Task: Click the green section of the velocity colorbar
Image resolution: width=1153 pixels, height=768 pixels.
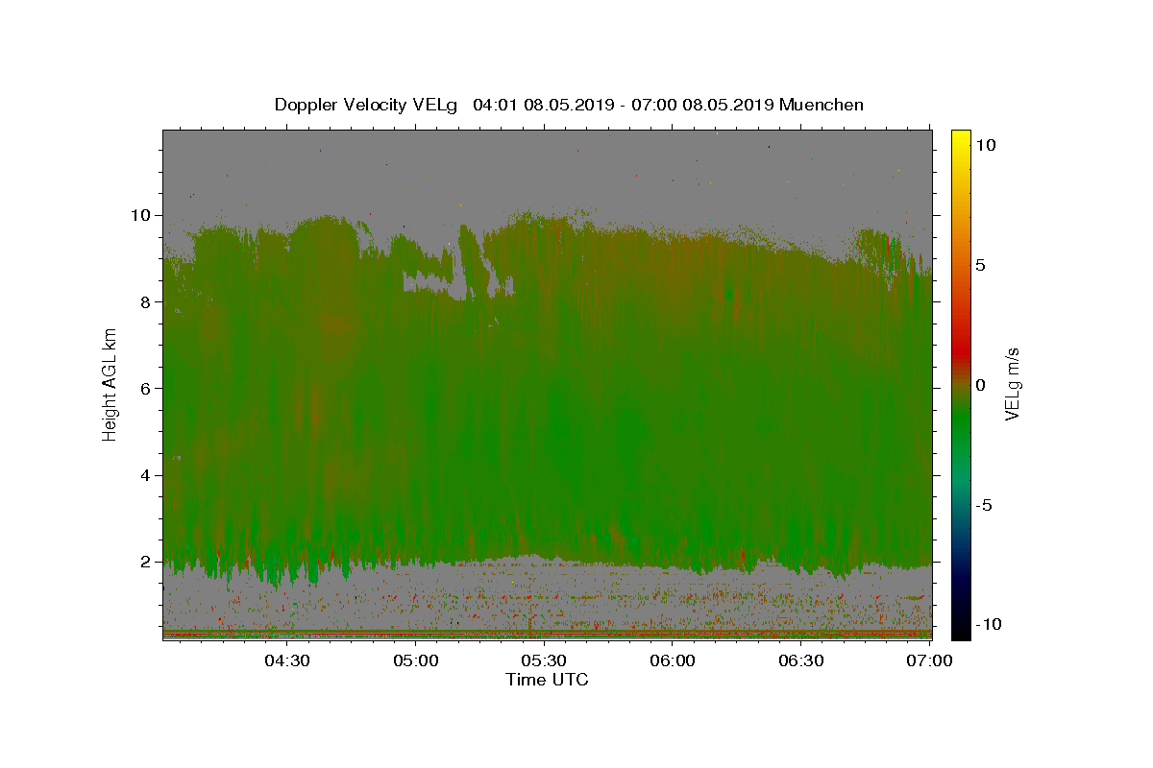Action: point(961,422)
